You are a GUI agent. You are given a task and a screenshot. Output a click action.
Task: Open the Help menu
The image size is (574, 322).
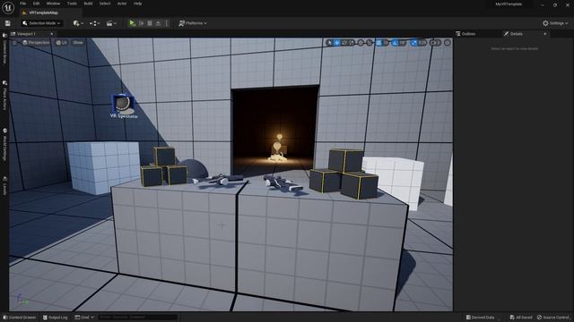137,4
